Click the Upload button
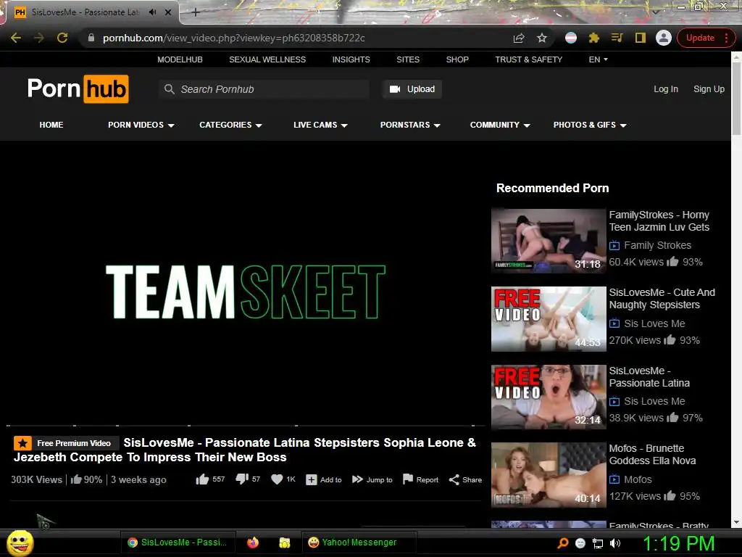742x557 pixels. point(412,89)
